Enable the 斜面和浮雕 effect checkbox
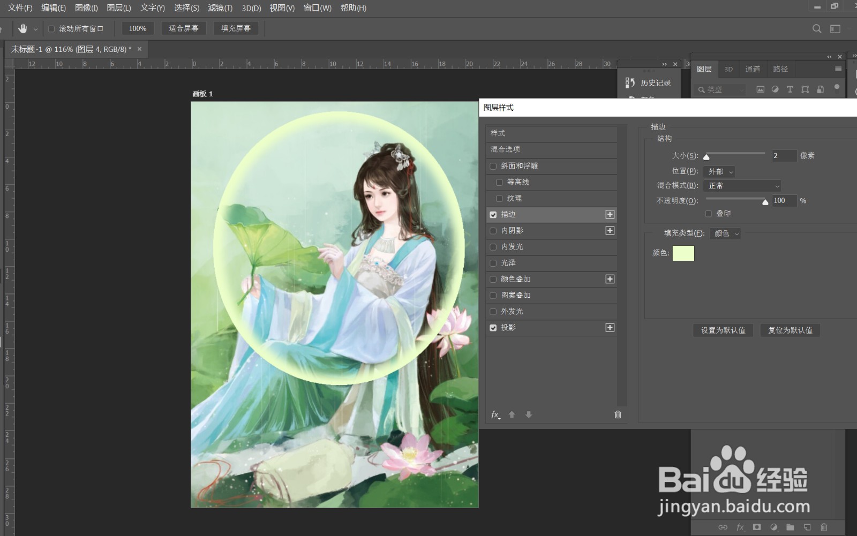The image size is (857, 536). click(x=493, y=166)
